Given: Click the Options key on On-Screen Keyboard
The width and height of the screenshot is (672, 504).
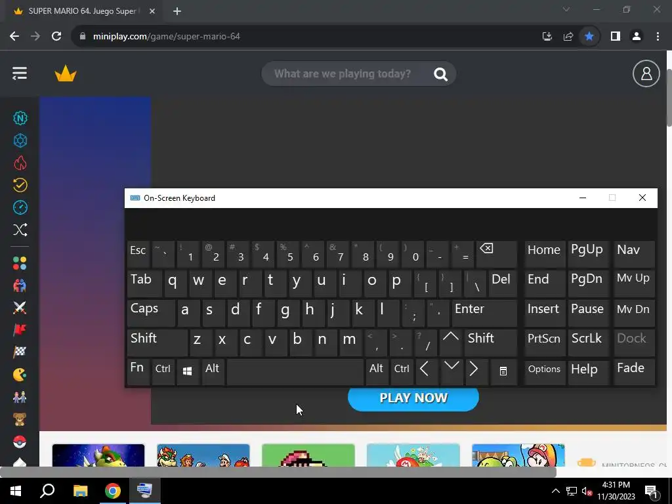Looking at the screenshot, I should pyautogui.click(x=545, y=371).
